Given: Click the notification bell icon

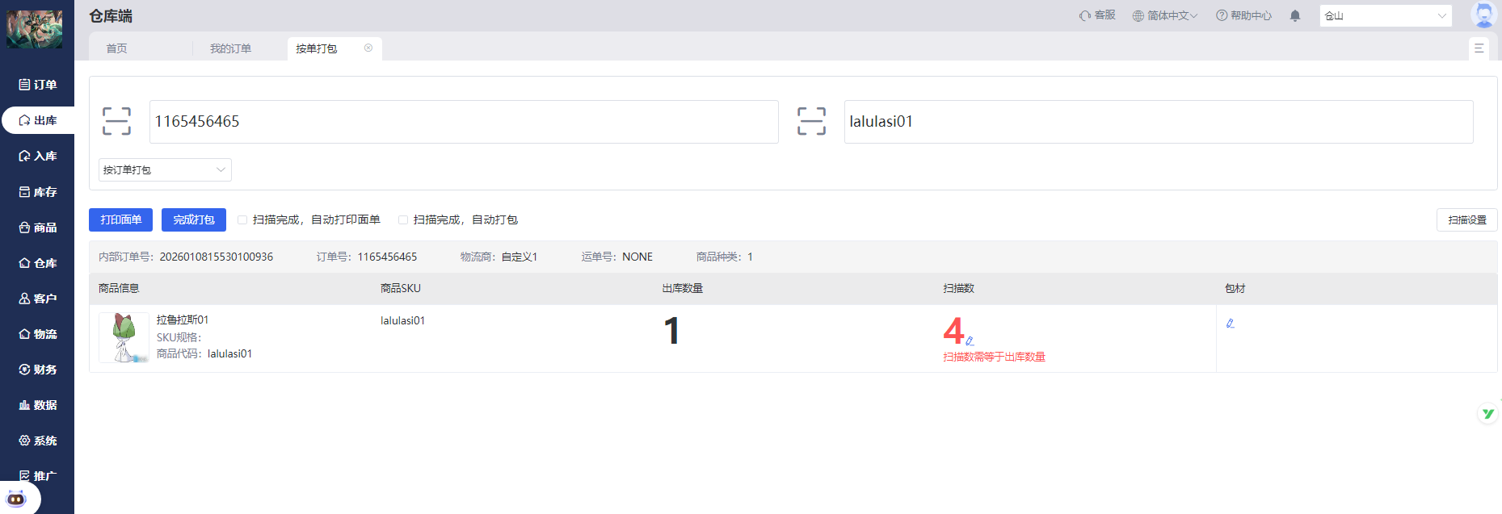Looking at the screenshot, I should (1295, 15).
